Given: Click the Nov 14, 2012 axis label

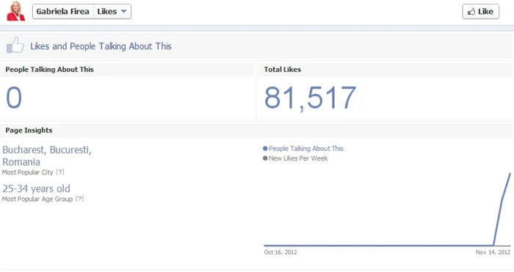Looking at the screenshot, I should tap(493, 252).
